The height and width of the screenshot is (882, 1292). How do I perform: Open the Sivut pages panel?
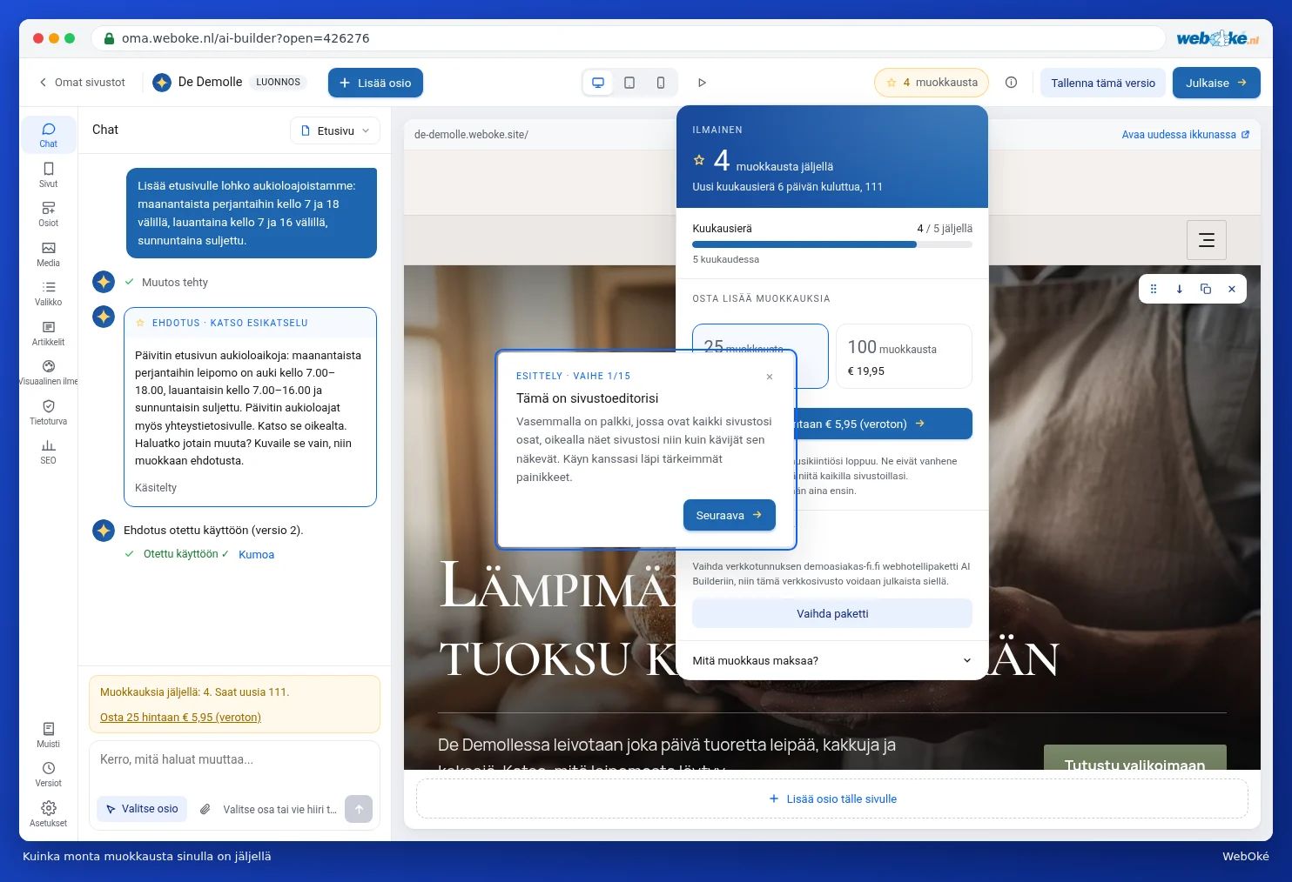pos(48,175)
